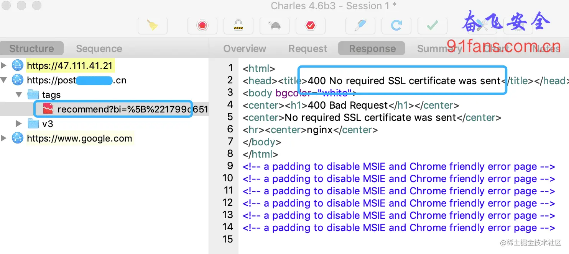Click the v3 folder icon
The height and width of the screenshot is (254, 569).
[x=33, y=124]
